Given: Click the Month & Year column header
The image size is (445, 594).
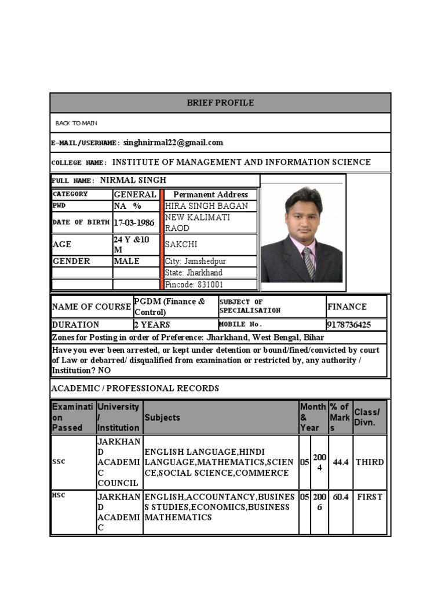Looking at the screenshot, I should [x=313, y=417].
